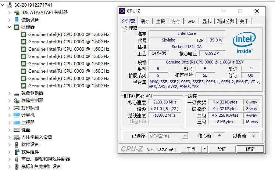Open the 处理器 #1 selection dropdown
The width and height of the screenshot is (275, 171).
(x=185, y=136)
